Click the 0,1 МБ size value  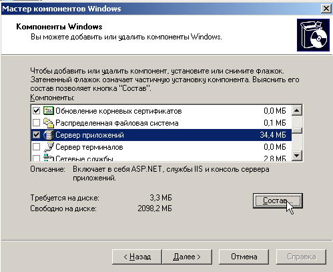(x=275, y=123)
